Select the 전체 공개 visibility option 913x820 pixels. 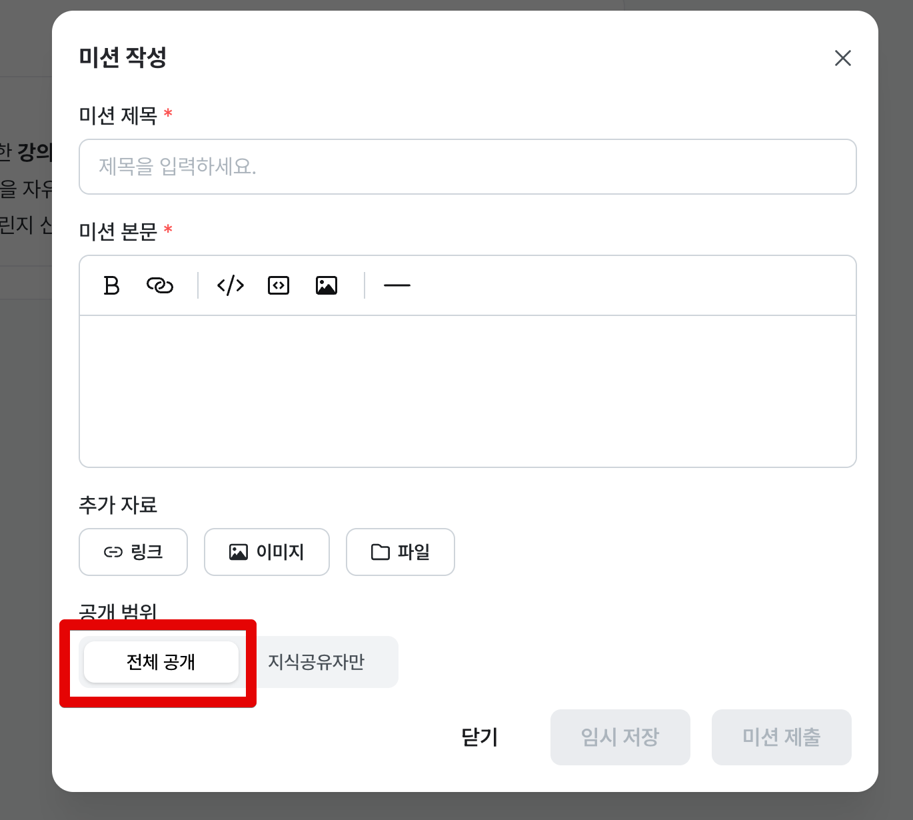point(161,662)
